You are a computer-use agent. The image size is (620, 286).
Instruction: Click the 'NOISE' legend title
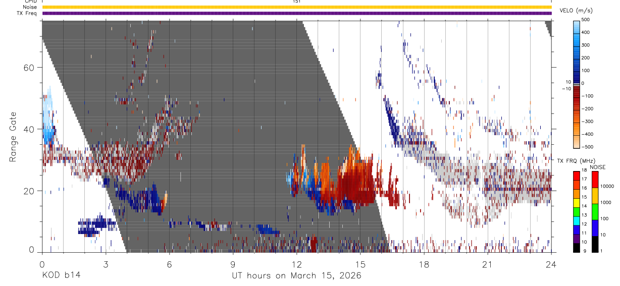click(597, 167)
